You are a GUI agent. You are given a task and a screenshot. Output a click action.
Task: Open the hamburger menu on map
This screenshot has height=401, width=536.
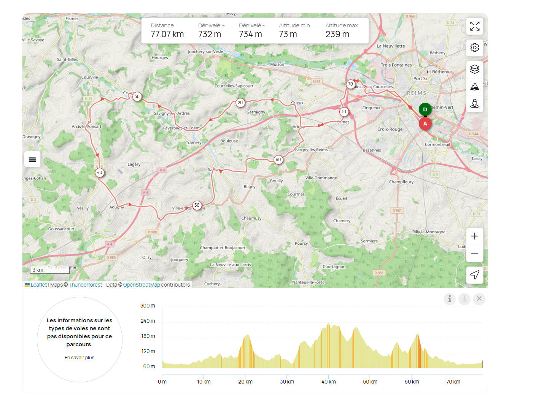tap(32, 159)
